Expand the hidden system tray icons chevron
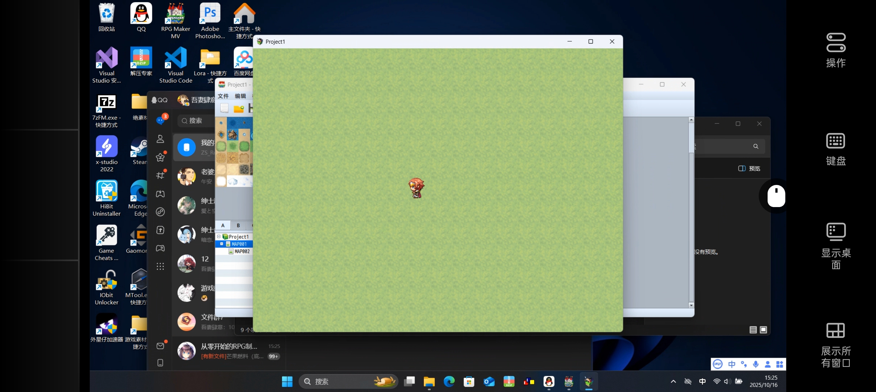This screenshot has width=876, height=392. pyautogui.click(x=673, y=382)
